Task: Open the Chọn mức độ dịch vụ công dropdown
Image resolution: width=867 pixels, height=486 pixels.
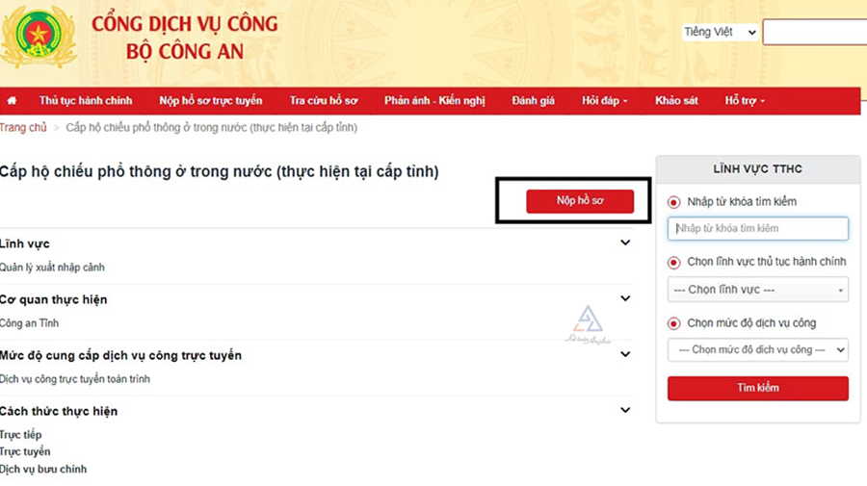Action: pyautogui.click(x=757, y=349)
